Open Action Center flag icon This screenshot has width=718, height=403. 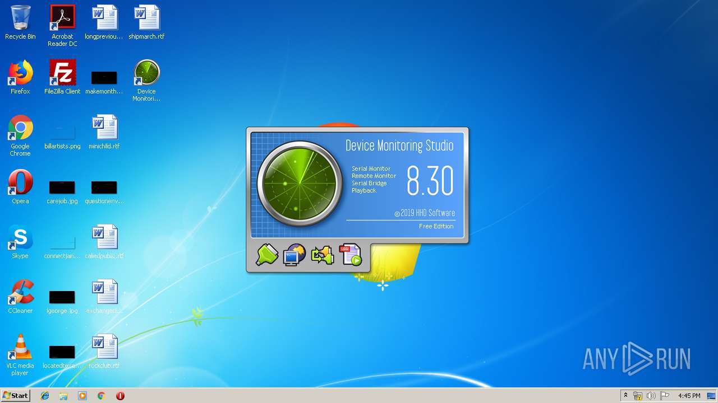tap(665, 396)
